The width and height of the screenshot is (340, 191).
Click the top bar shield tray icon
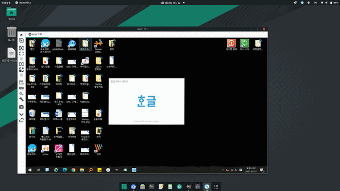tap(308, 3)
